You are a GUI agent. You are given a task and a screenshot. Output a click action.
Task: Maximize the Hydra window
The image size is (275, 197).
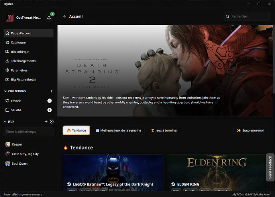pyautogui.click(x=259, y=4)
